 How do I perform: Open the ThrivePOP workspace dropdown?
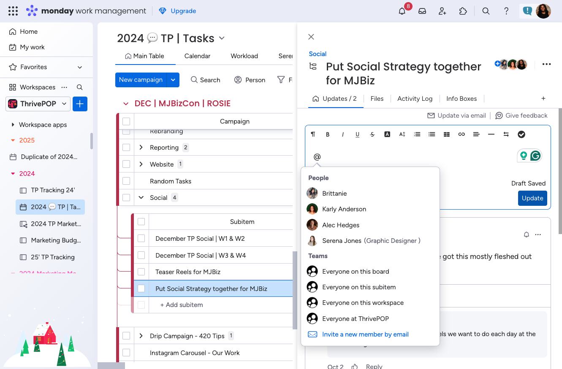38,104
